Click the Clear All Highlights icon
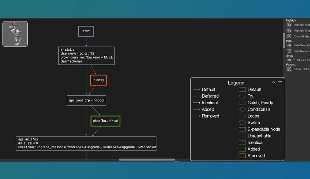This screenshot has width=310, height=179. [x=289, y=36]
